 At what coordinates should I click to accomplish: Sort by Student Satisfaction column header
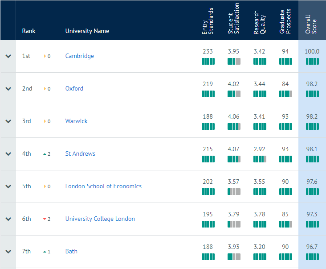(x=233, y=18)
